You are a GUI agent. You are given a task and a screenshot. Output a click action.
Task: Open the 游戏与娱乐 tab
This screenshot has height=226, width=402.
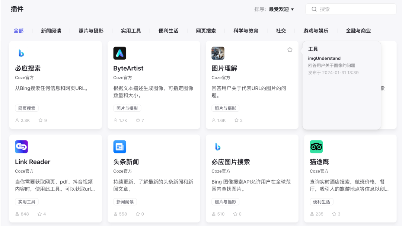316,31
